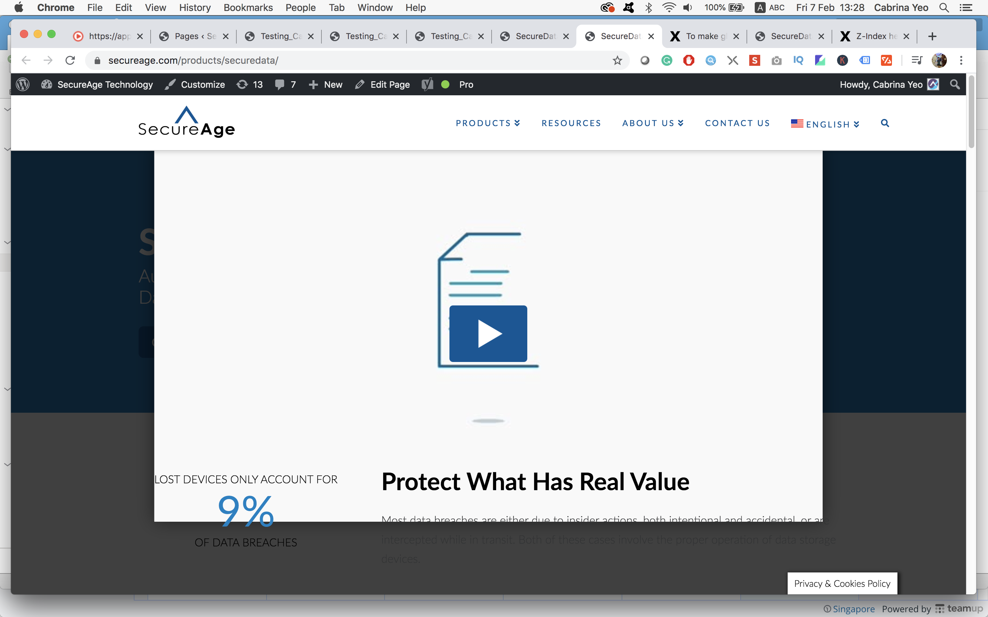Viewport: 988px width, 617px height.
Task: Click the WordPress updates icon showing 13
Action: click(250, 84)
